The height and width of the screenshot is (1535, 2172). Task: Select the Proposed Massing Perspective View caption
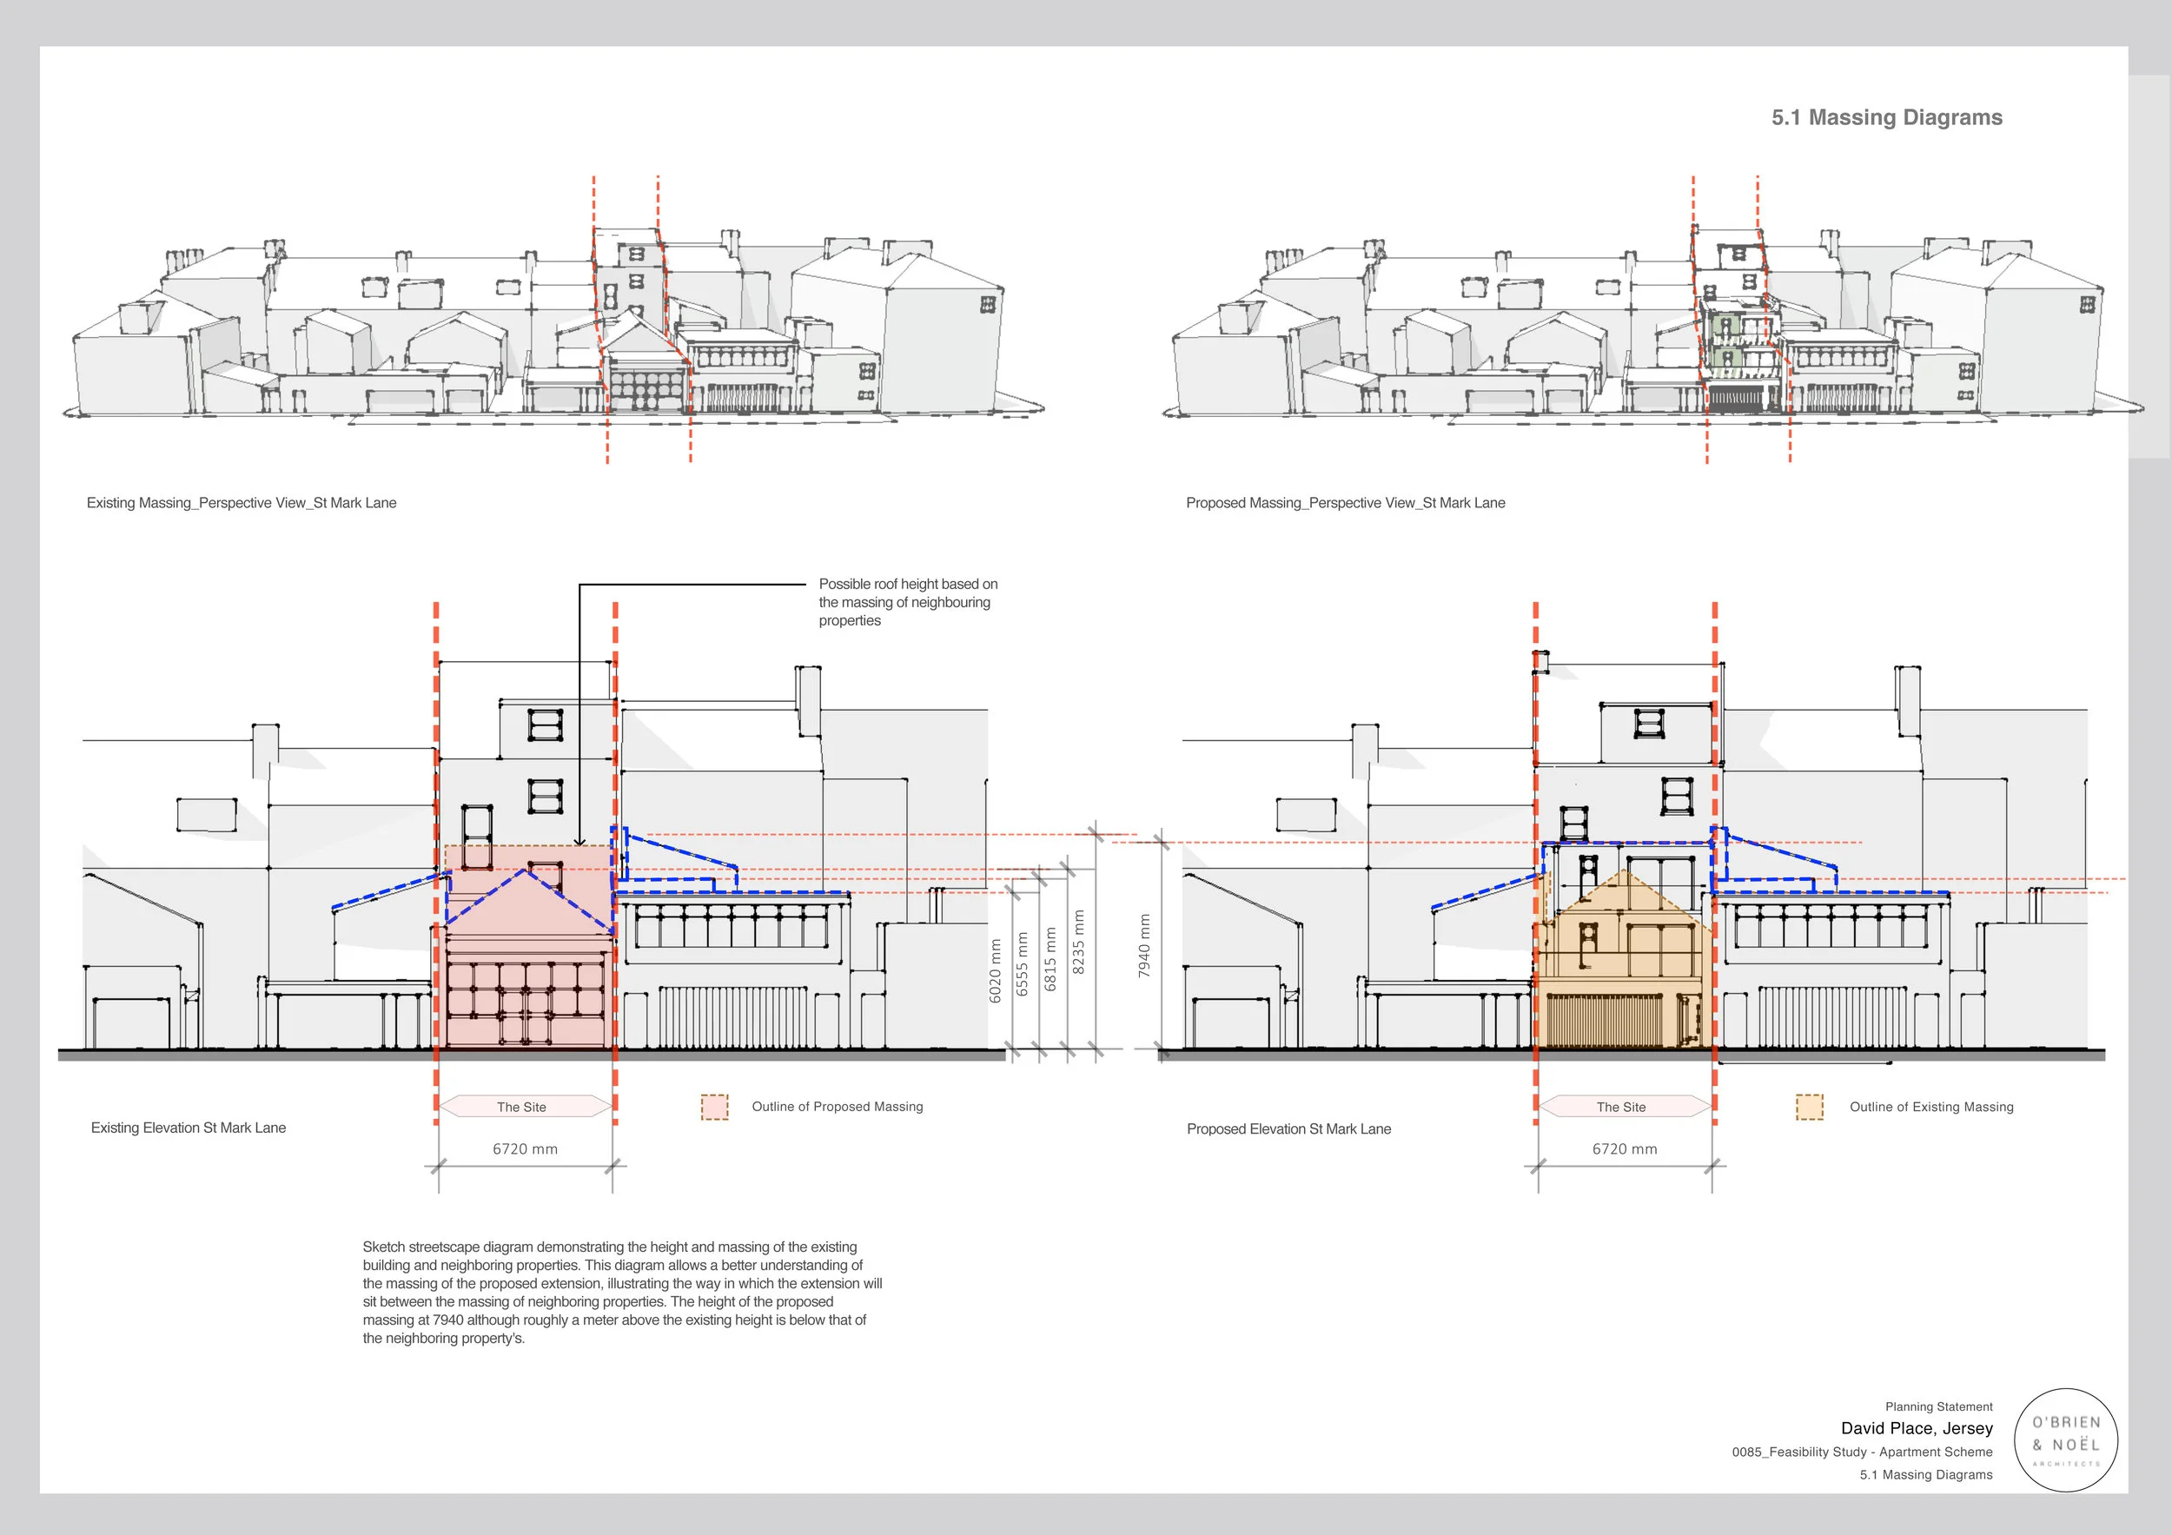(1344, 502)
